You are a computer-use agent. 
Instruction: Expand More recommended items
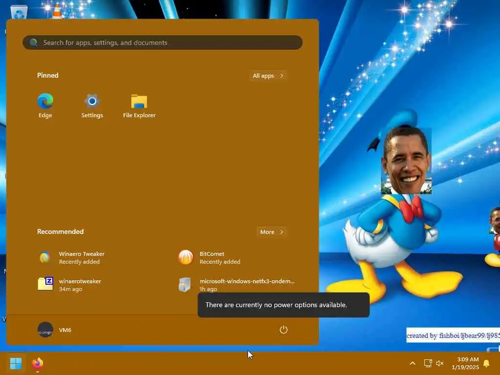(271, 232)
